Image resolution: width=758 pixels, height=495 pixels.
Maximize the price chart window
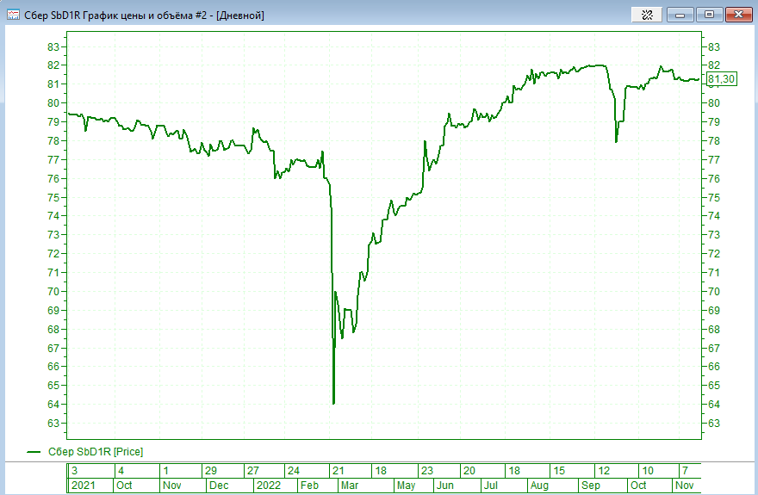pyautogui.click(x=710, y=15)
